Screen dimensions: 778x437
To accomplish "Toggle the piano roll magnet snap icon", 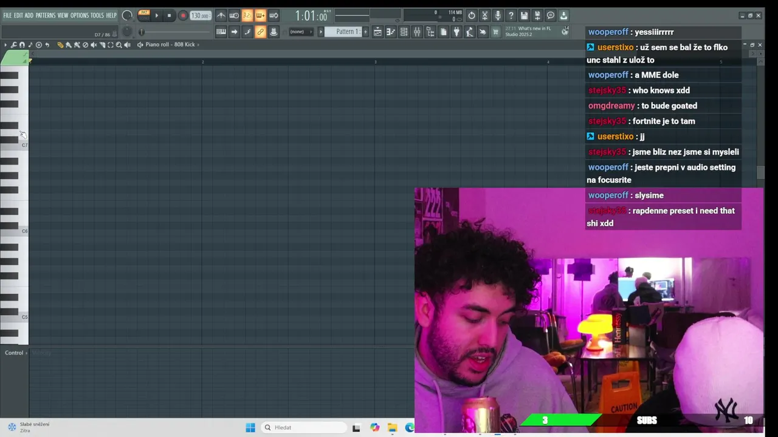I will pos(22,44).
